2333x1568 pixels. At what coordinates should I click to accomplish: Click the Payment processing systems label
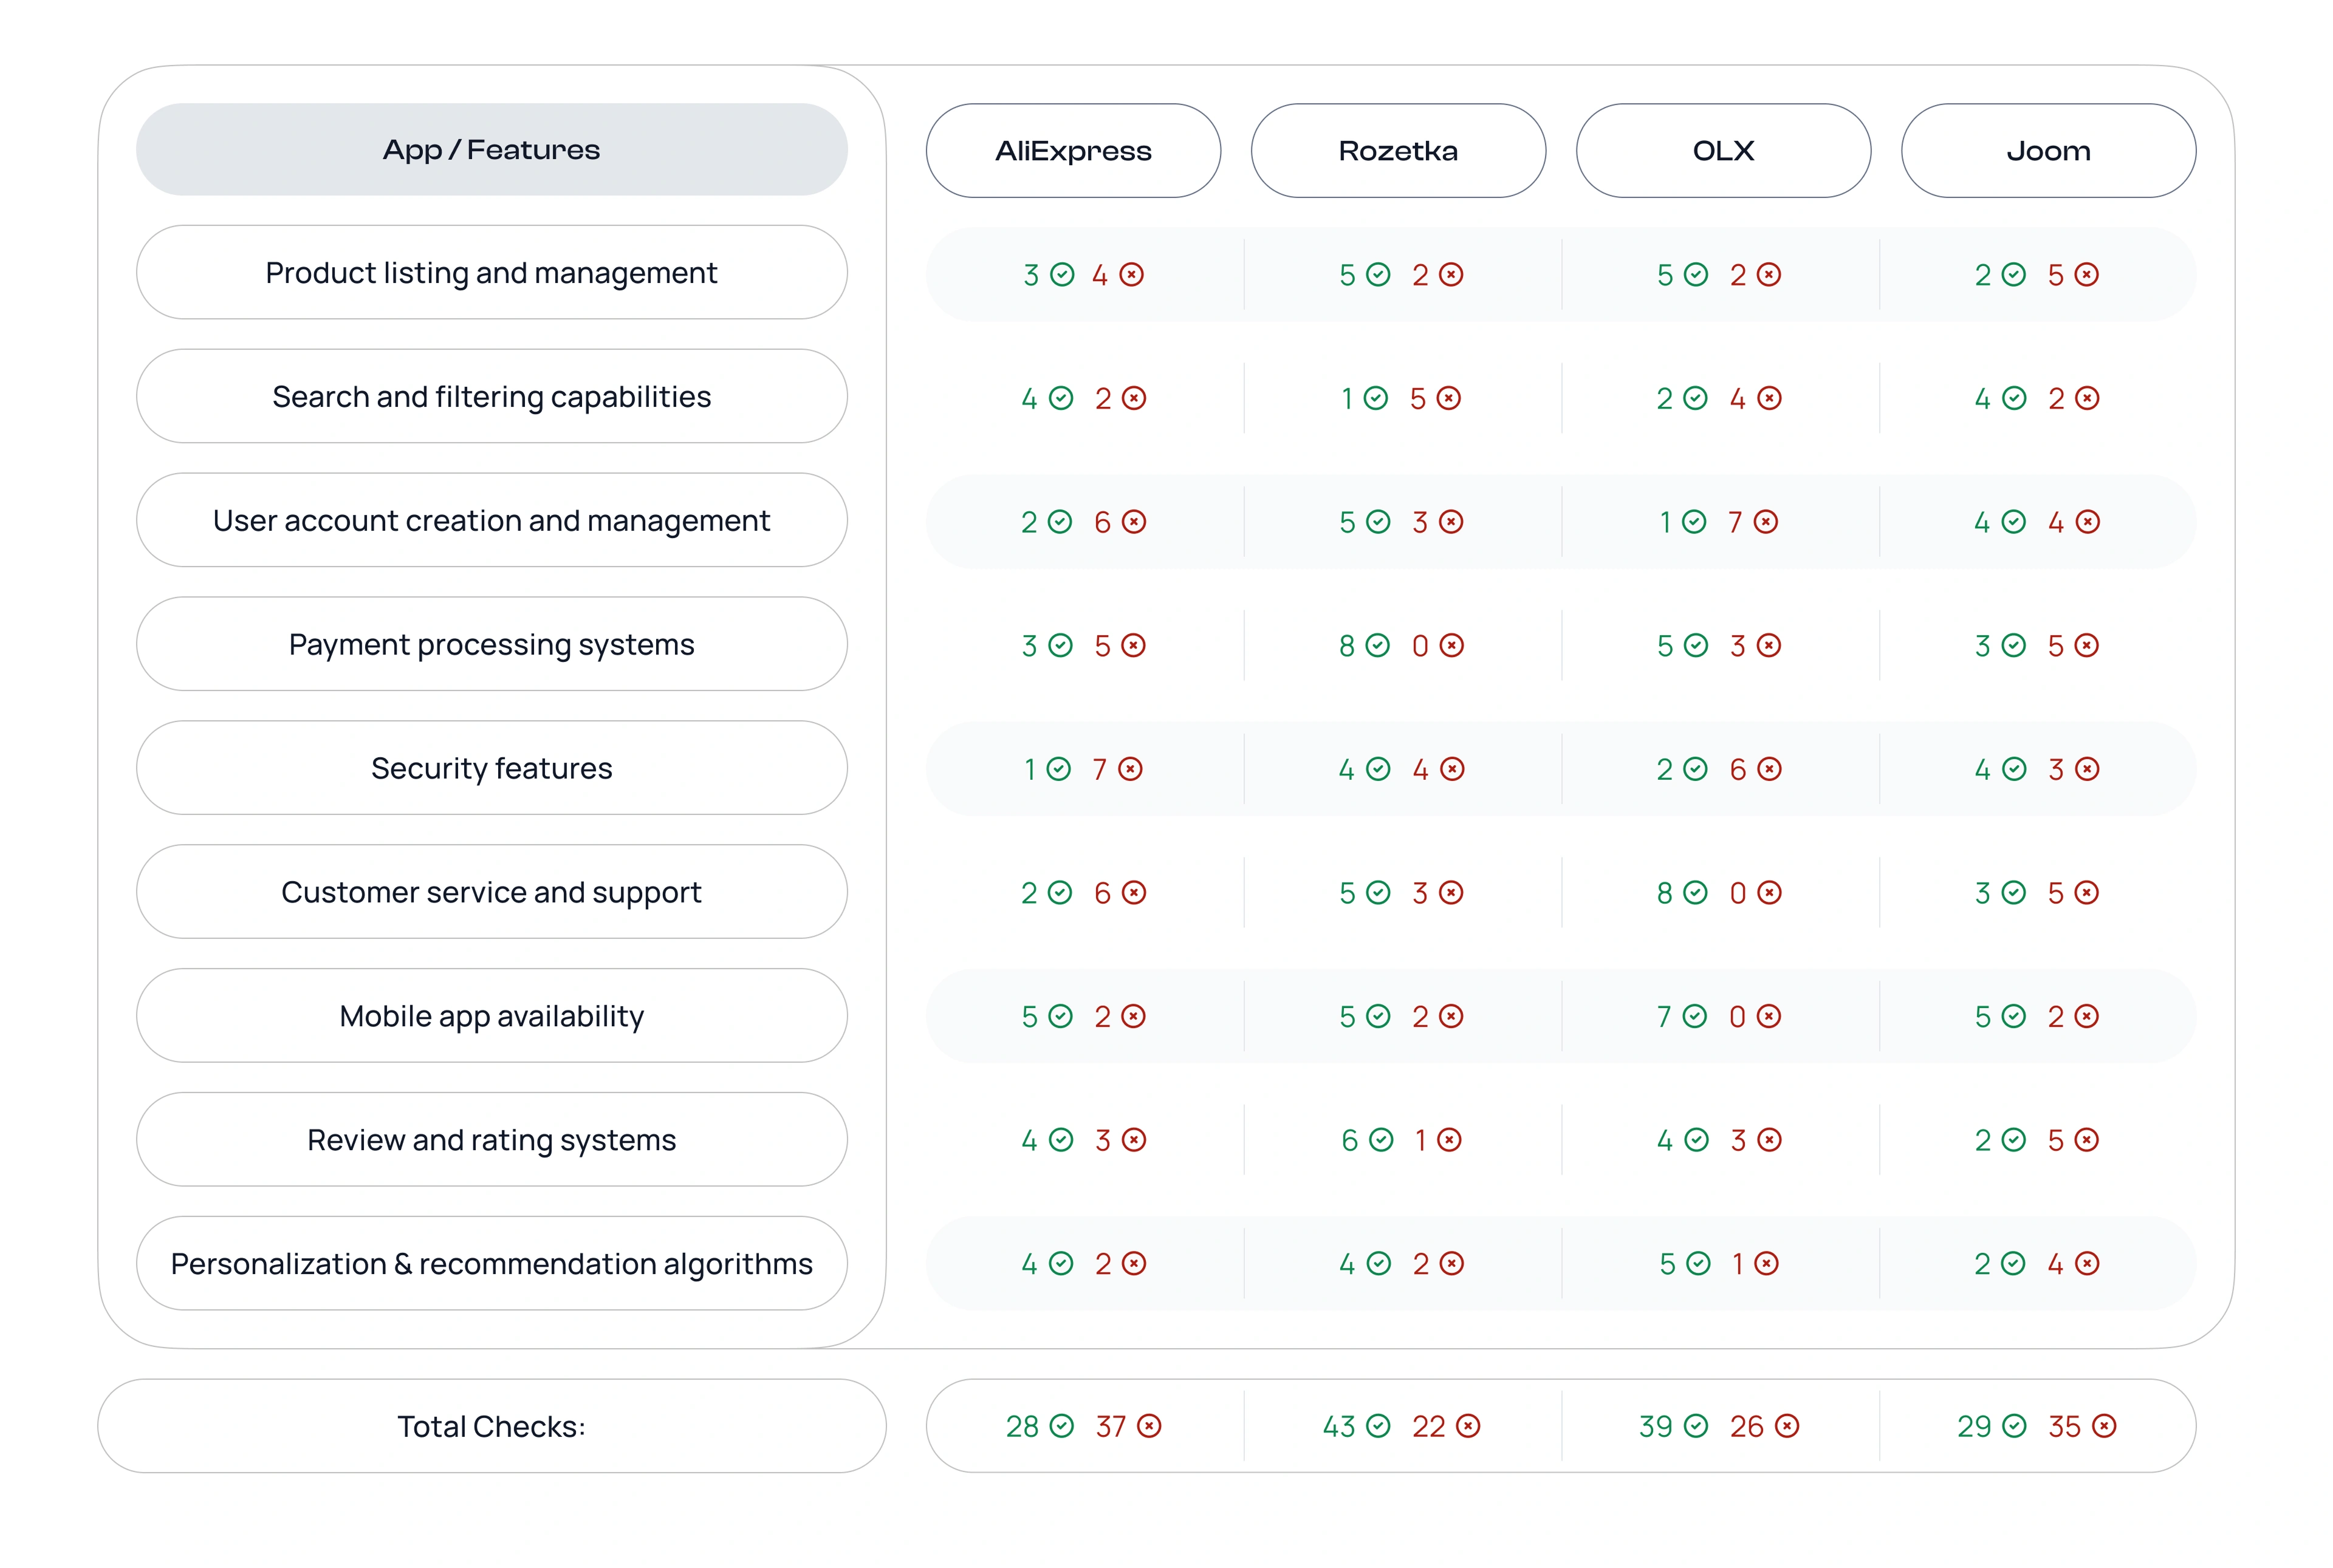click(492, 644)
